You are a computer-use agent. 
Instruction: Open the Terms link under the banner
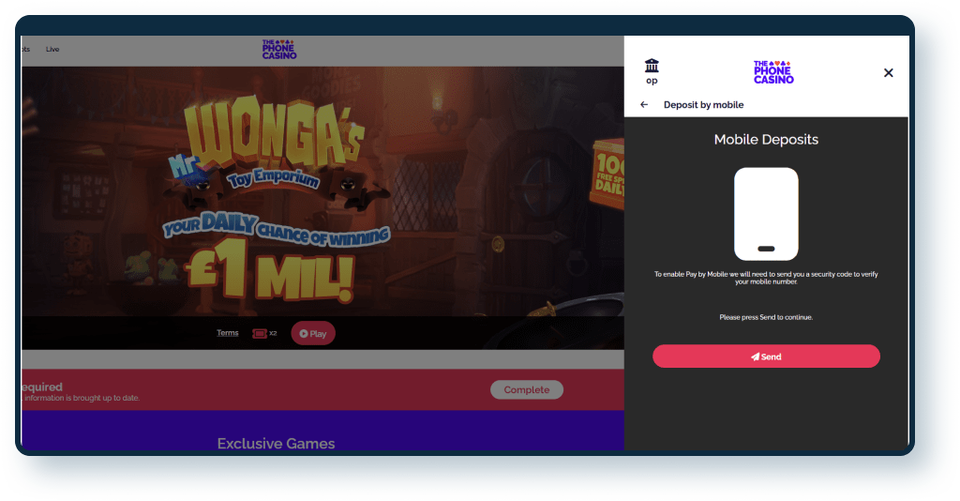pos(227,333)
